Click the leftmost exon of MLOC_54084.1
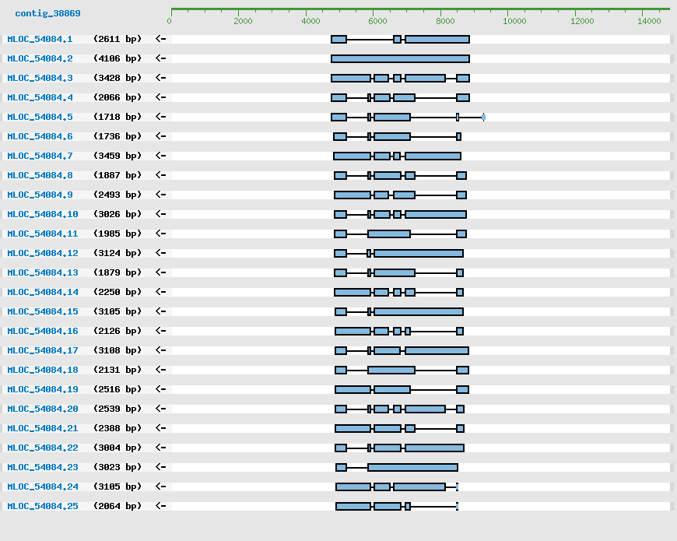Image resolution: width=677 pixels, height=541 pixels. pos(338,39)
